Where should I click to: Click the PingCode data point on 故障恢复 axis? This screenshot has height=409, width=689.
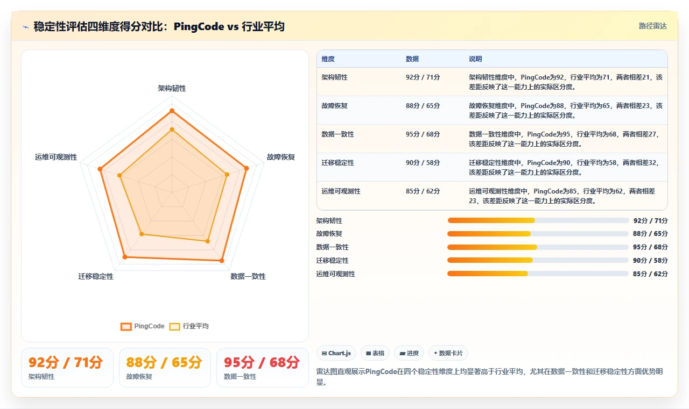click(247, 168)
